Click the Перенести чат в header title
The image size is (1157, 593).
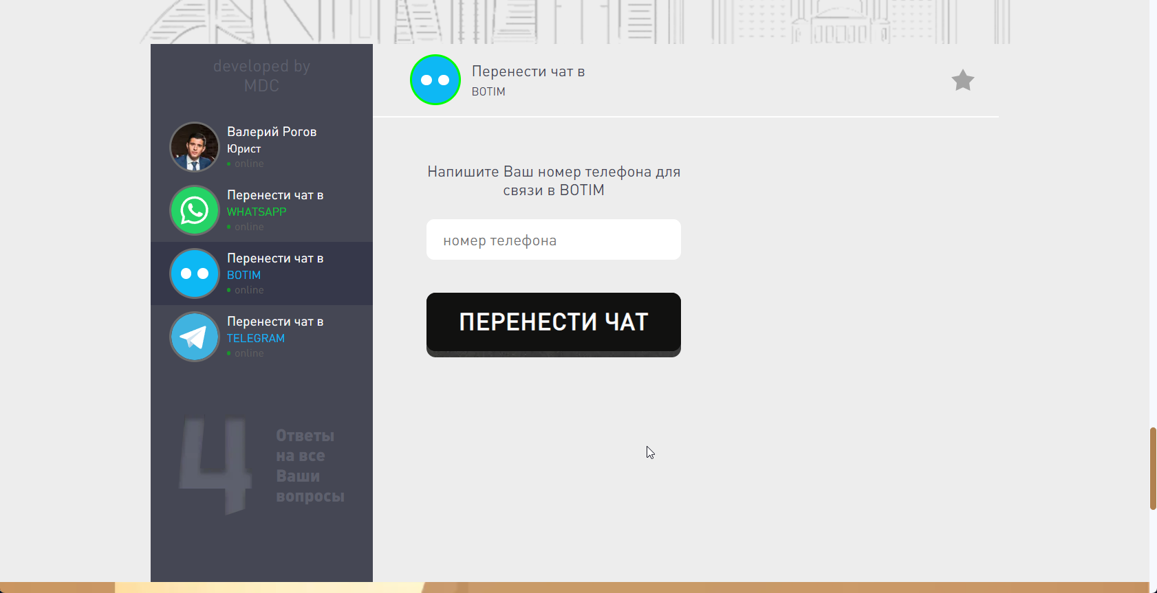click(528, 71)
